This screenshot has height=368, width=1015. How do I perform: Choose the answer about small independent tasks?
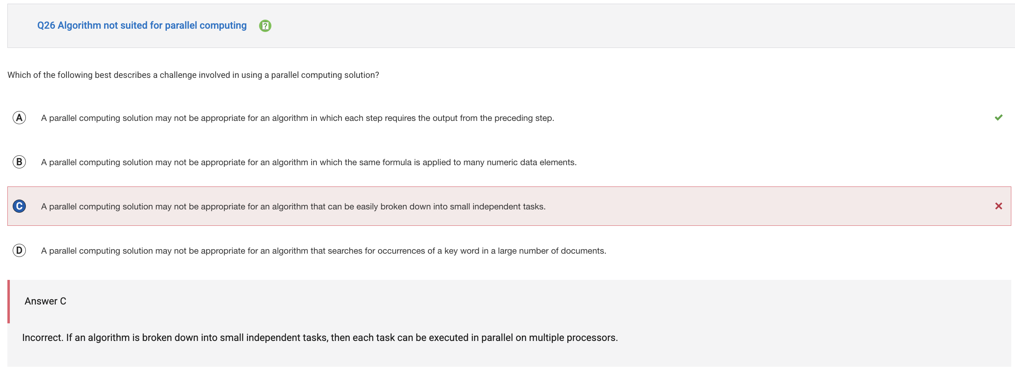(x=293, y=207)
